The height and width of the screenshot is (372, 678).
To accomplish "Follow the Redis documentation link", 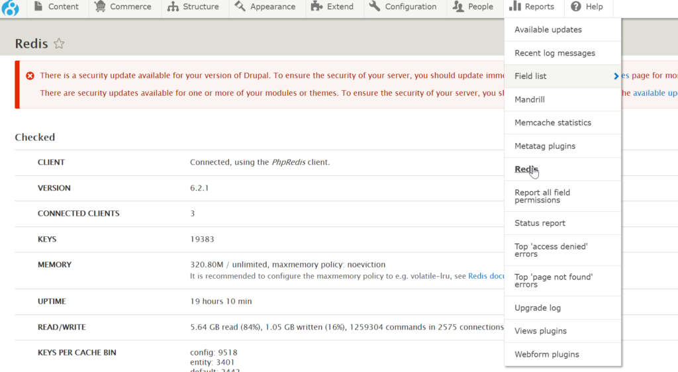I will coord(486,276).
